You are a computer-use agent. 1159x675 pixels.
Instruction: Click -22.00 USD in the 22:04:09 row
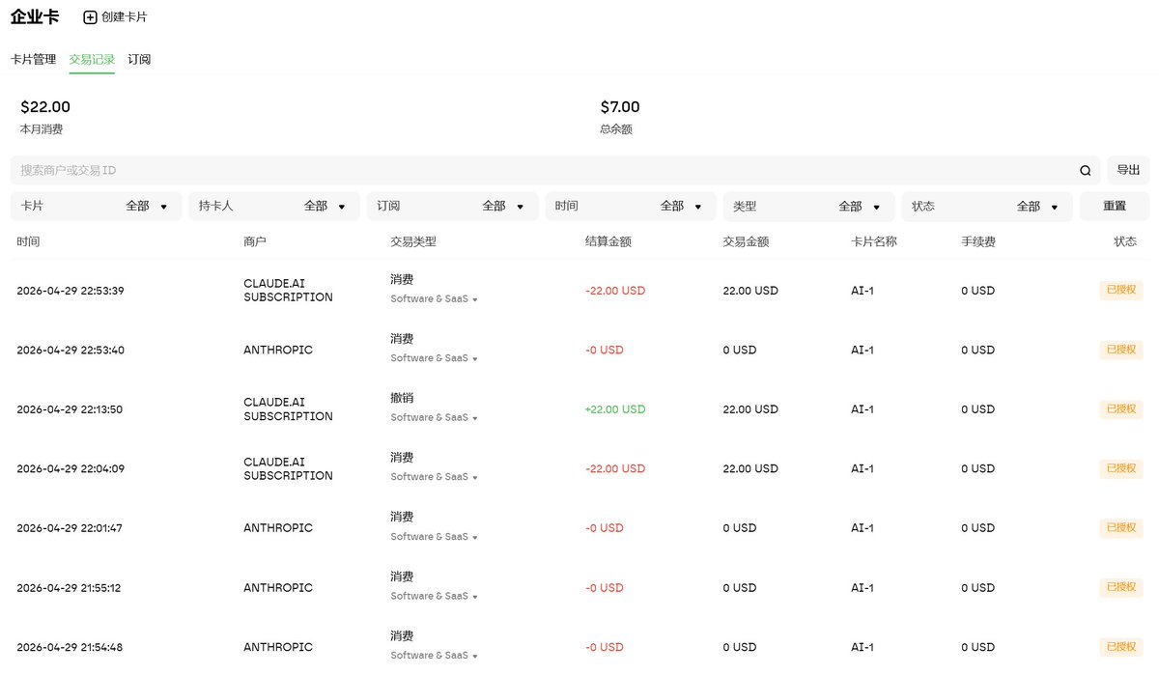615,469
